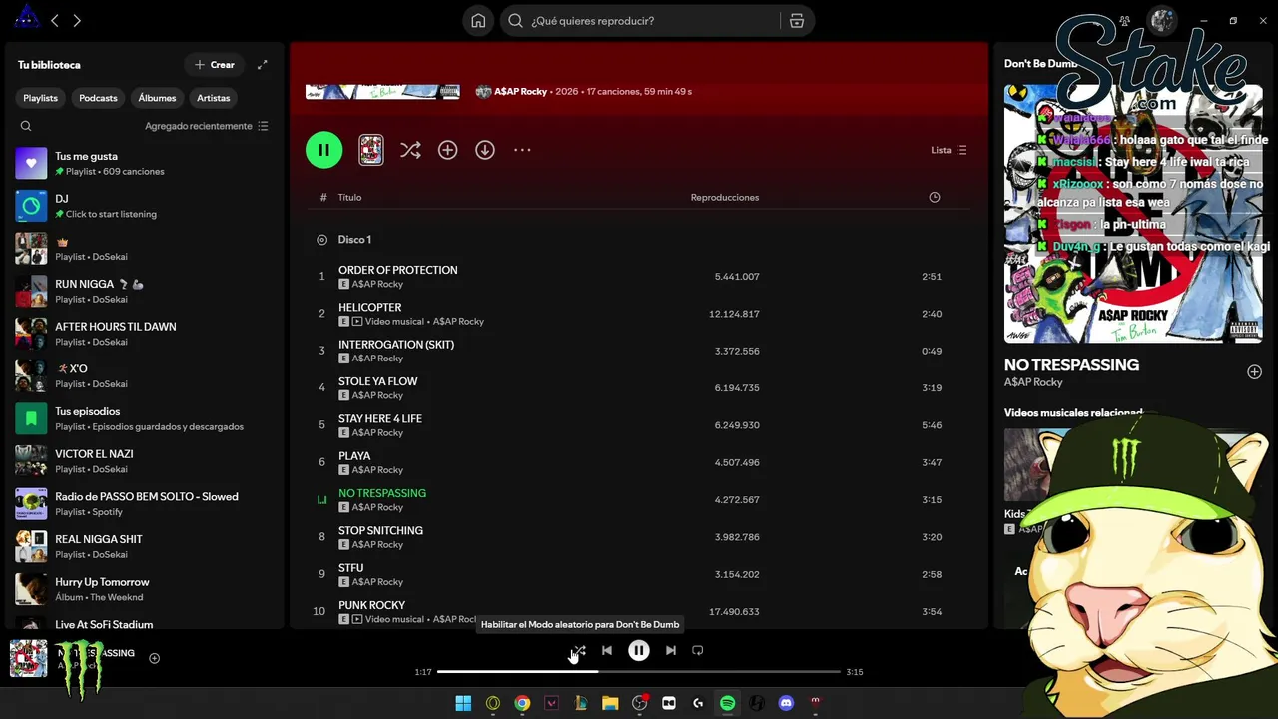1278x719 pixels.
Task: Click the browse icon beside the search bar
Action: pos(796,21)
